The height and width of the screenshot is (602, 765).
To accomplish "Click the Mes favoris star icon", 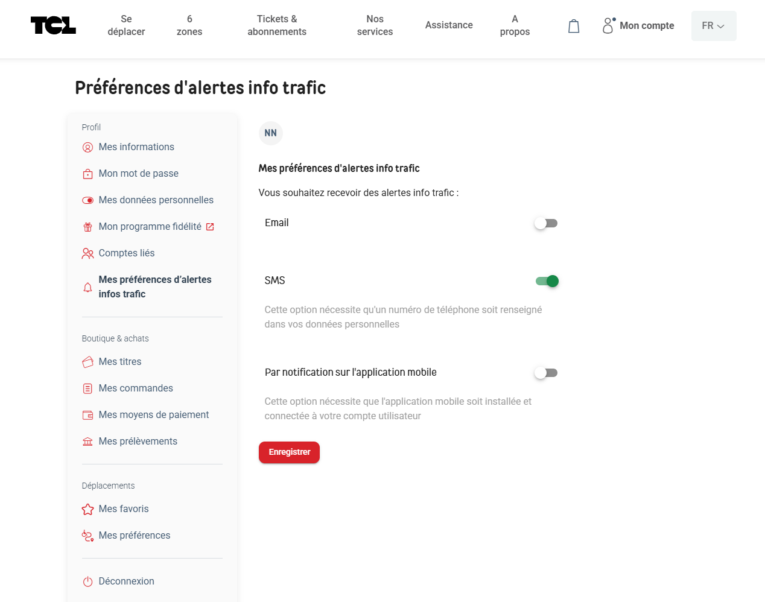I will pos(87,509).
